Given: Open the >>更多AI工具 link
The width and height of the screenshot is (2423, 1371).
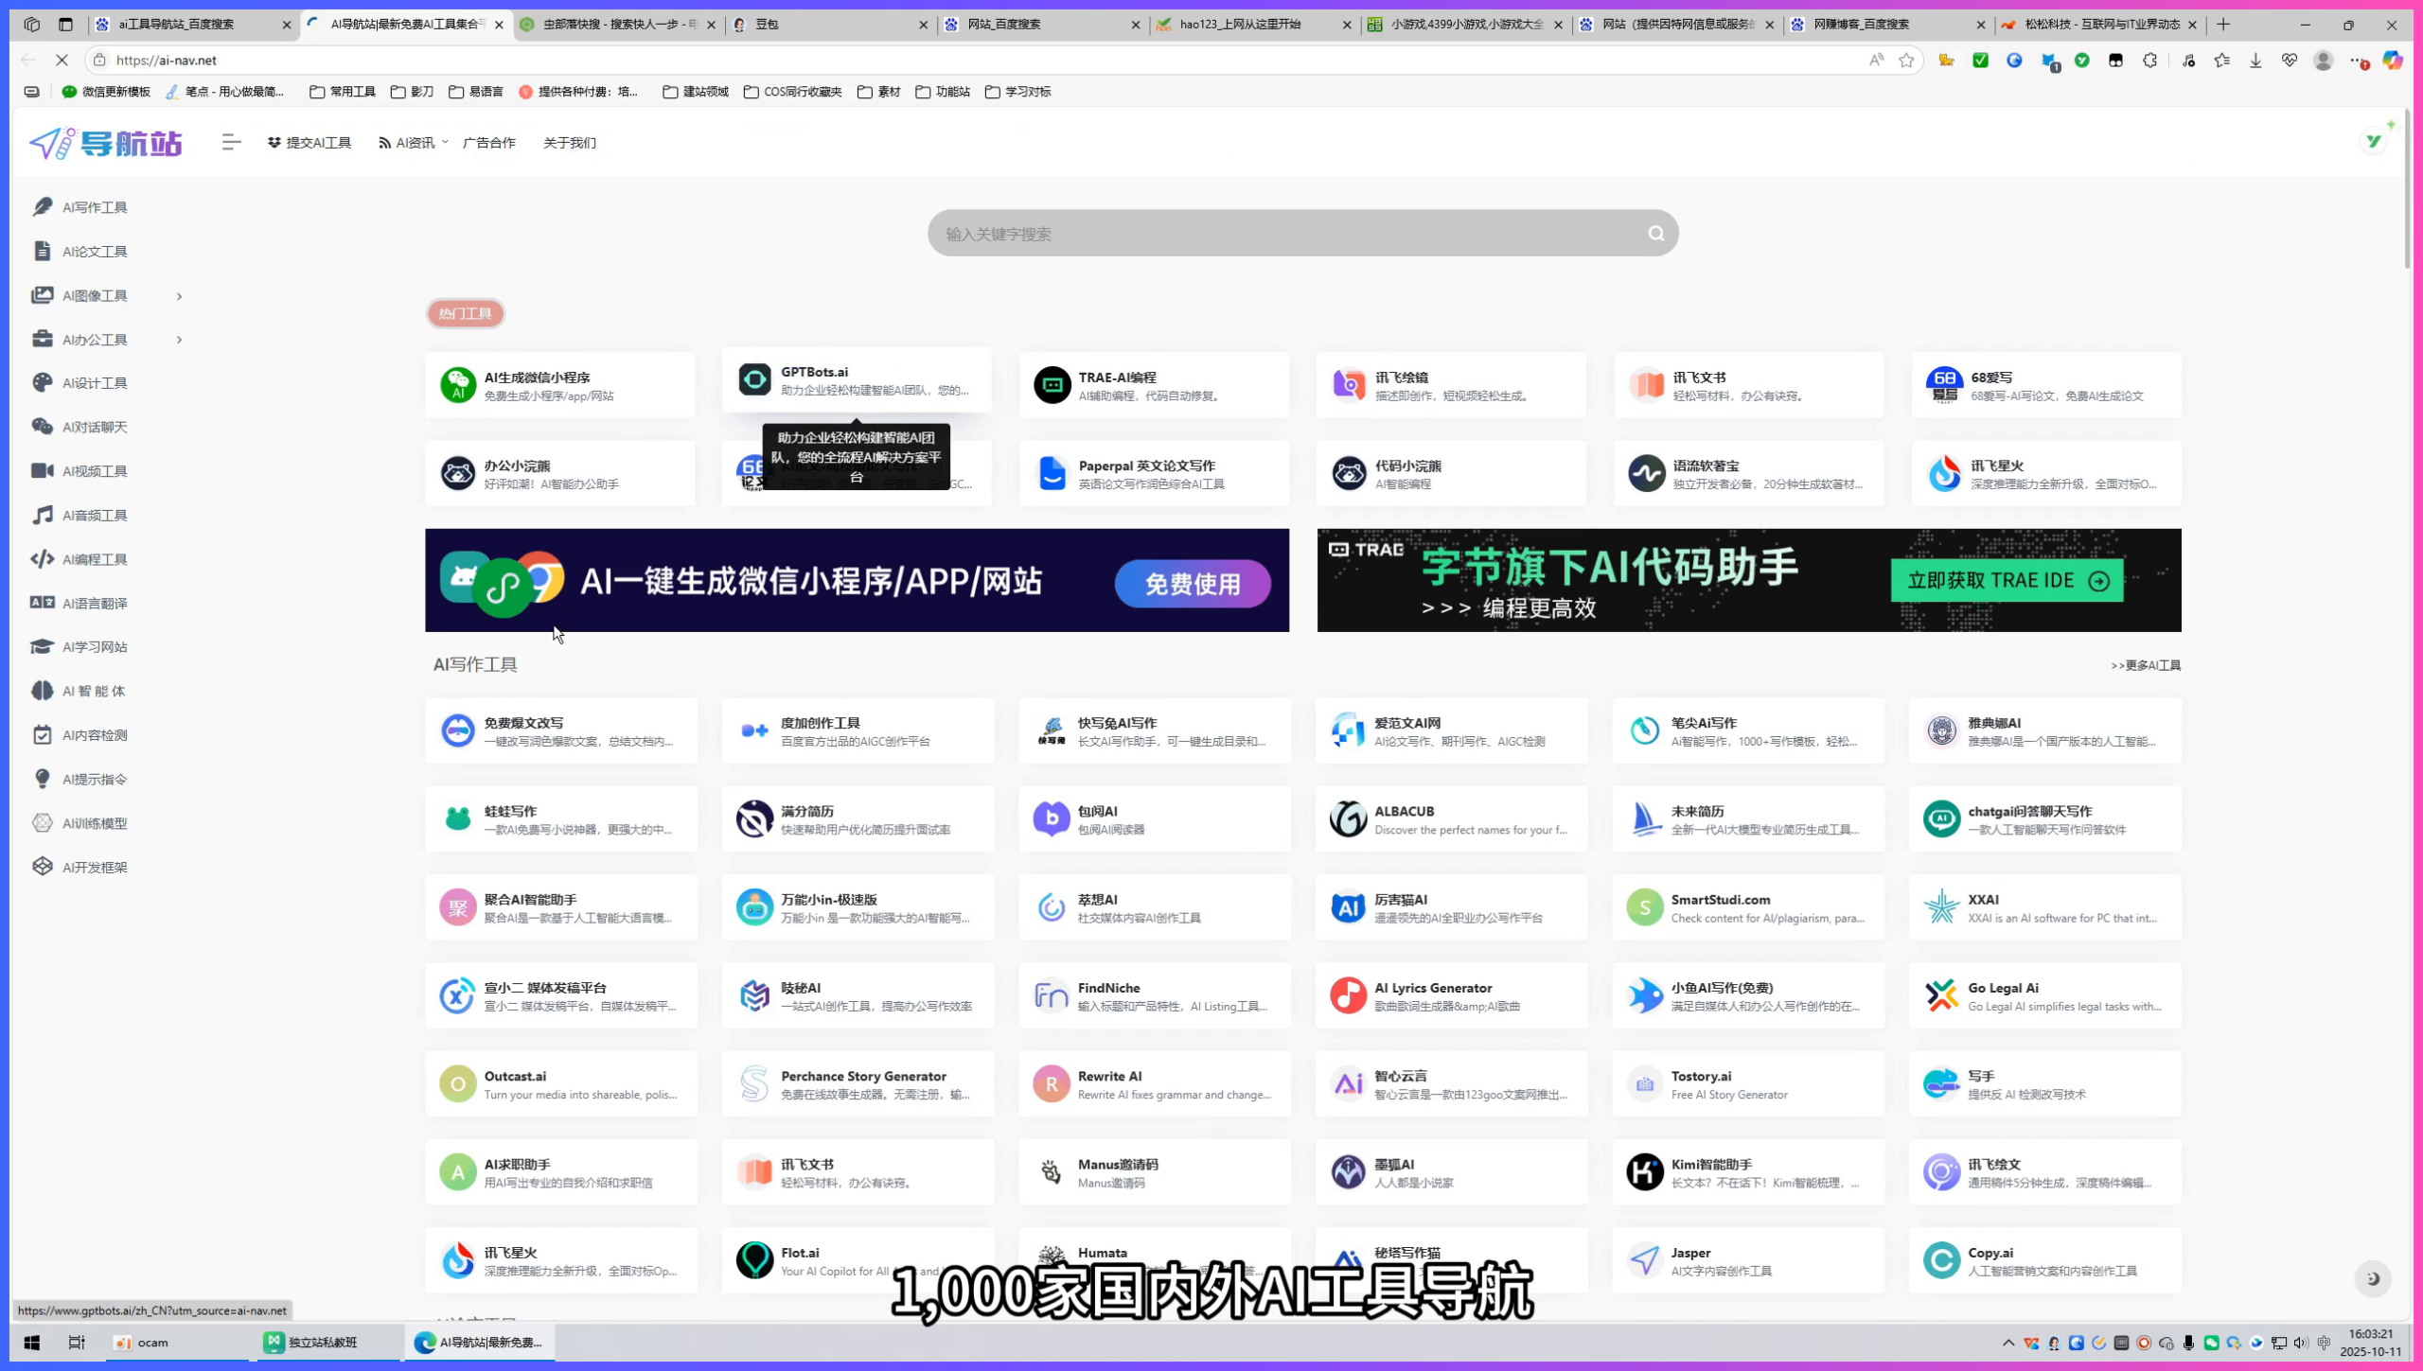Looking at the screenshot, I should coord(2146,665).
